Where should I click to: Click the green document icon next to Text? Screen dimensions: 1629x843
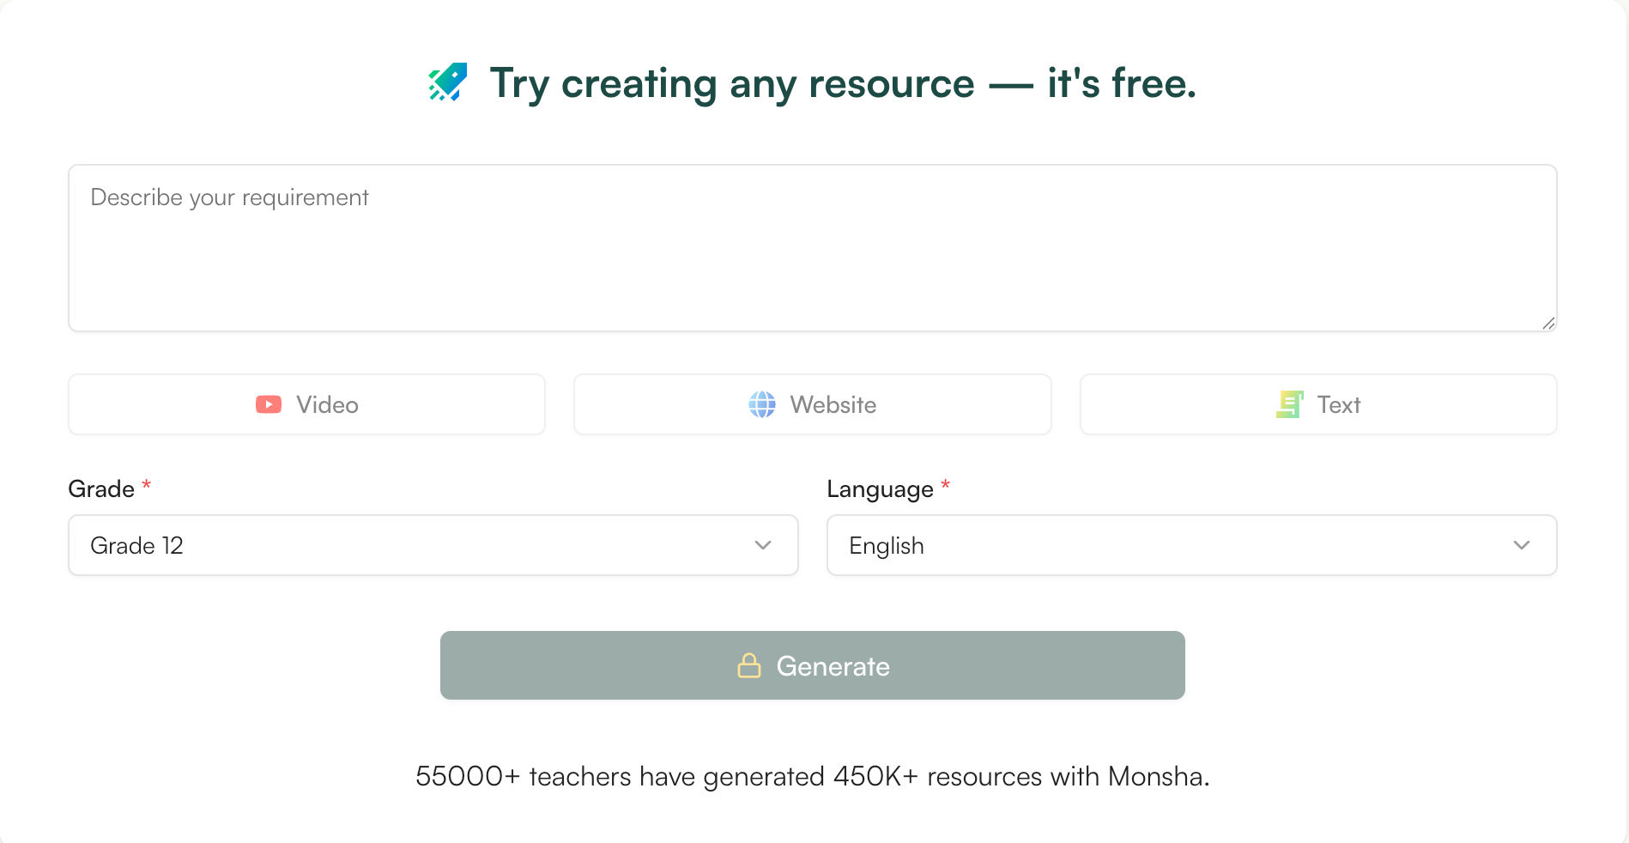pyautogui.click(x=1289, y=404)
